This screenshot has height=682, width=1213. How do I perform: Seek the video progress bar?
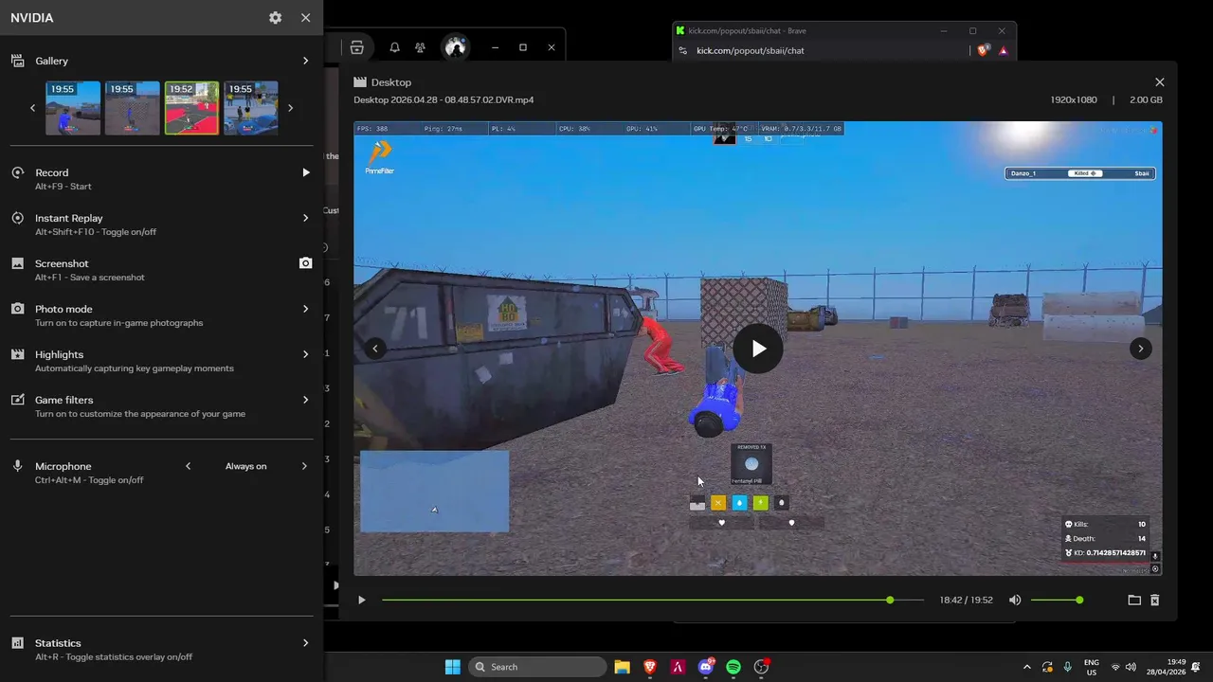click(653, 600)
